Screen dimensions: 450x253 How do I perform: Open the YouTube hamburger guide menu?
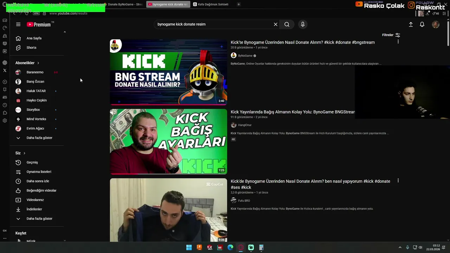pyautogui.click(x=18, y=24)
